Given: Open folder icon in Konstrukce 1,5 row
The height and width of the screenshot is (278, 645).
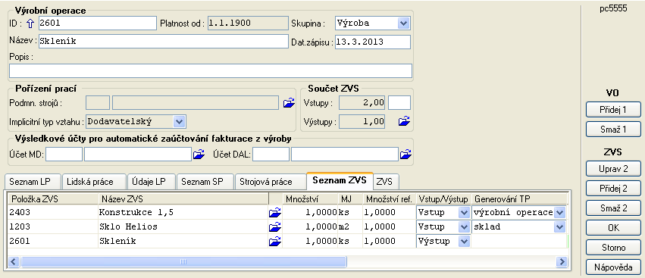Looking at the screenshot, I should click(274, 213).
